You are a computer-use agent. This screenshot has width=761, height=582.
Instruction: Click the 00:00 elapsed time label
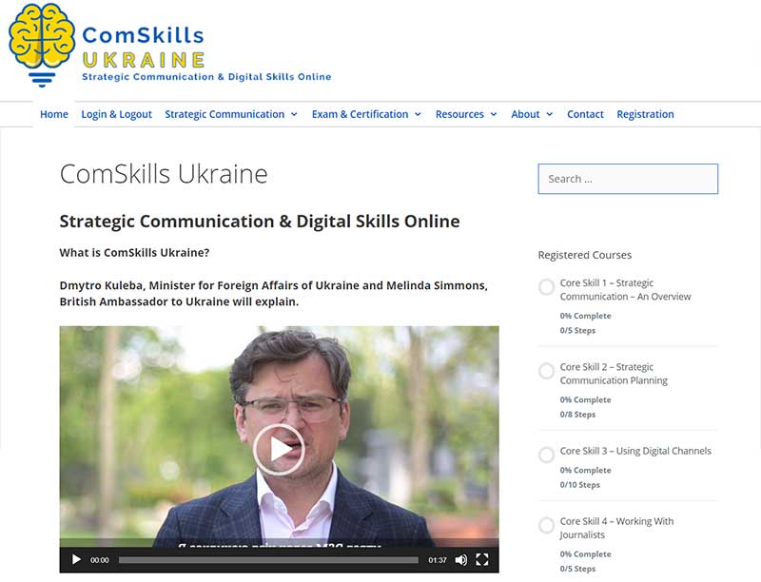point(100,560)
